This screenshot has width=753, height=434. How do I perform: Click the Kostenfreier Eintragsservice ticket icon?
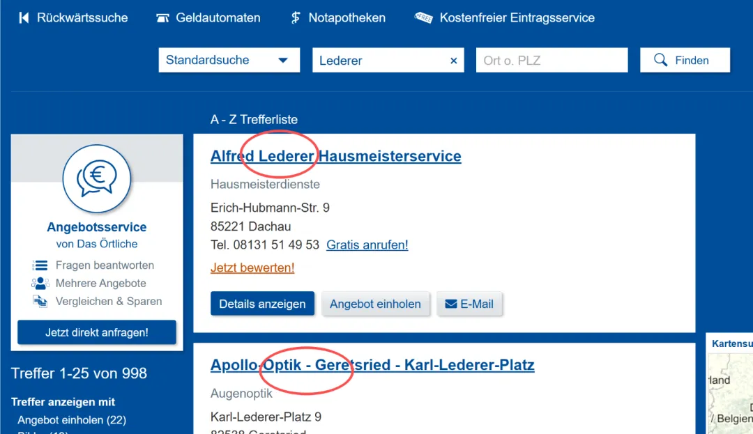point(423,18)
